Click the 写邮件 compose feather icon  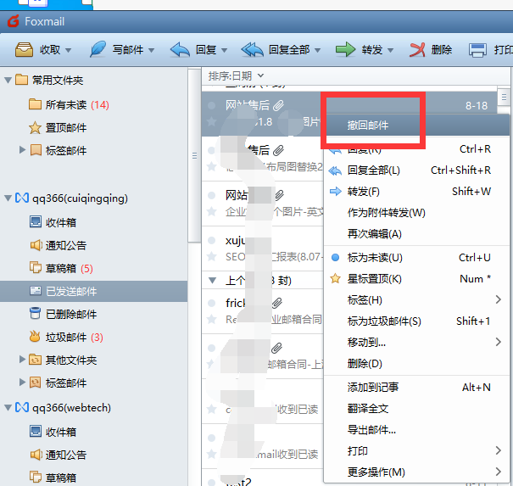coord(98,49)
